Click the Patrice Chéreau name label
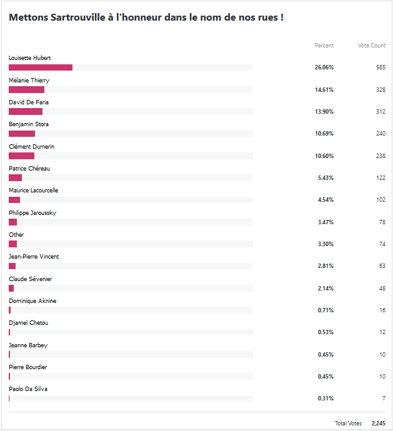This screenshot has height=431, width=393. [x=29, y=169]
